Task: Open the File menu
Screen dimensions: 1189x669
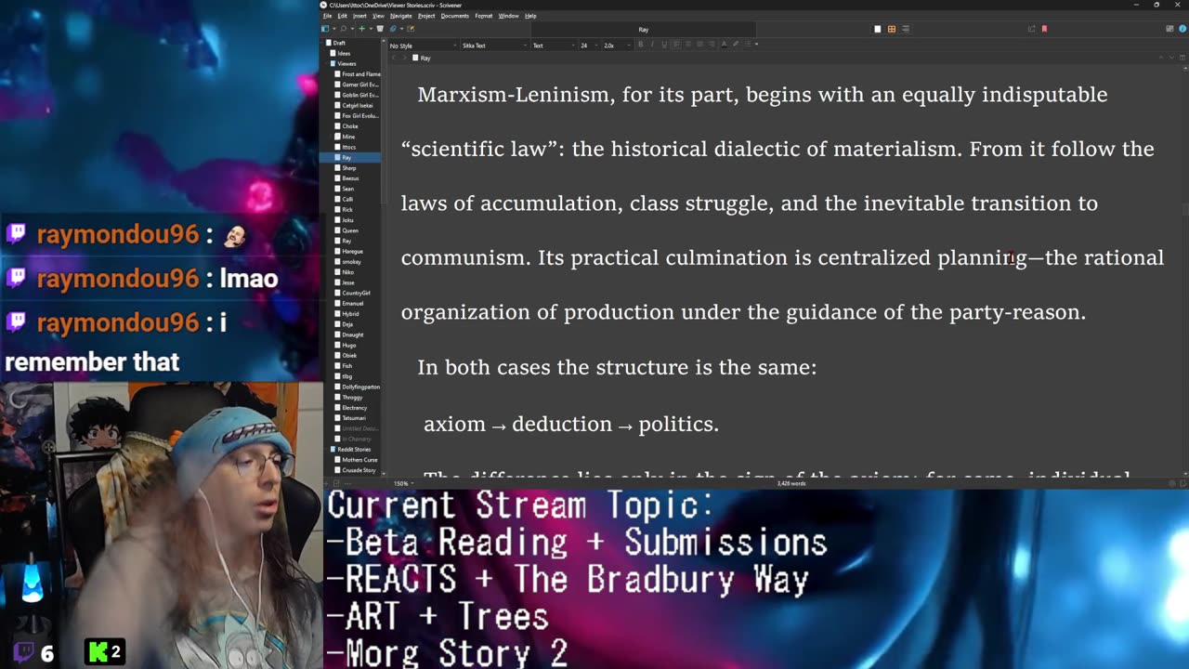Action: tap(327, 16)
